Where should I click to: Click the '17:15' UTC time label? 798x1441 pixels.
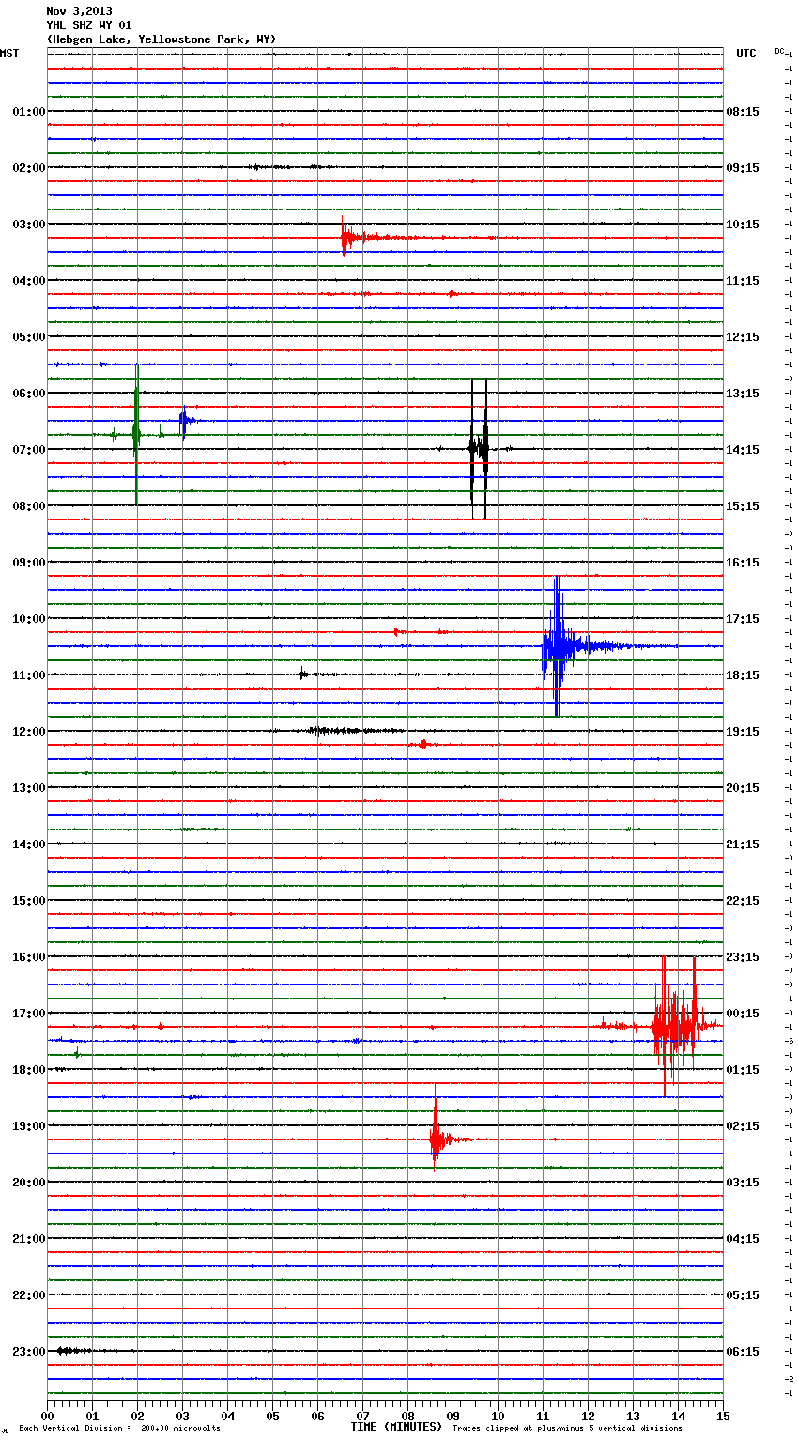coord(743,619)
